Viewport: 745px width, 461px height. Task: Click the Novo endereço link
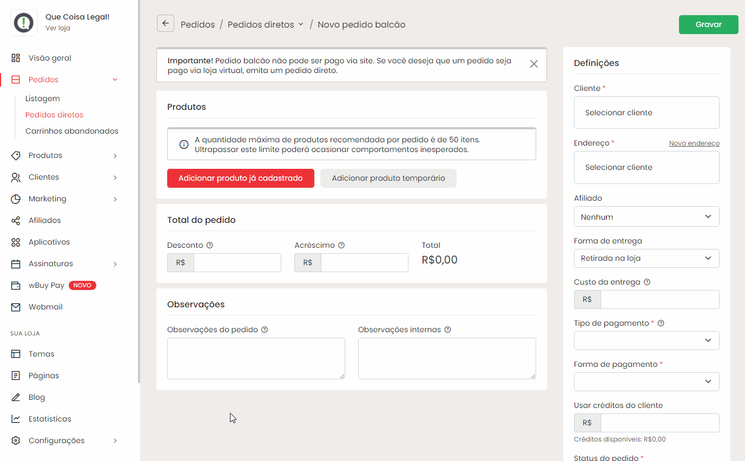pos(694,143)
